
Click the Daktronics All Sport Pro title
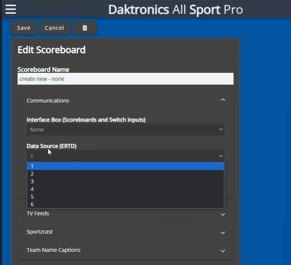coord(175,10)
